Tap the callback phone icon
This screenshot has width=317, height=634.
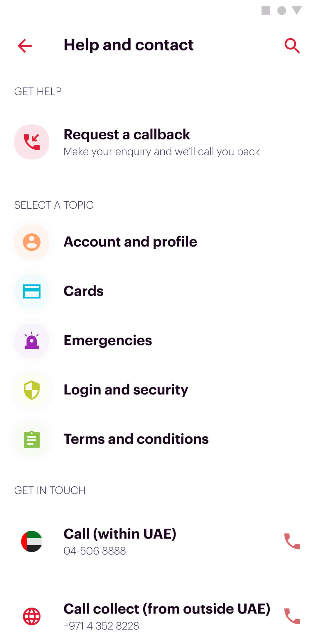point(32,142)
